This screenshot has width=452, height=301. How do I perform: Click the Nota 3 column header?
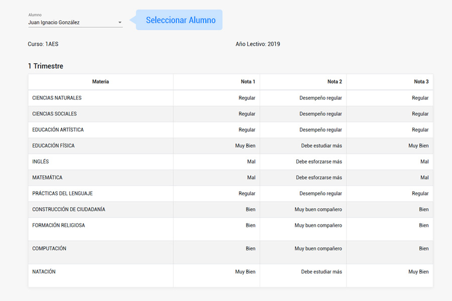[421, 82]
